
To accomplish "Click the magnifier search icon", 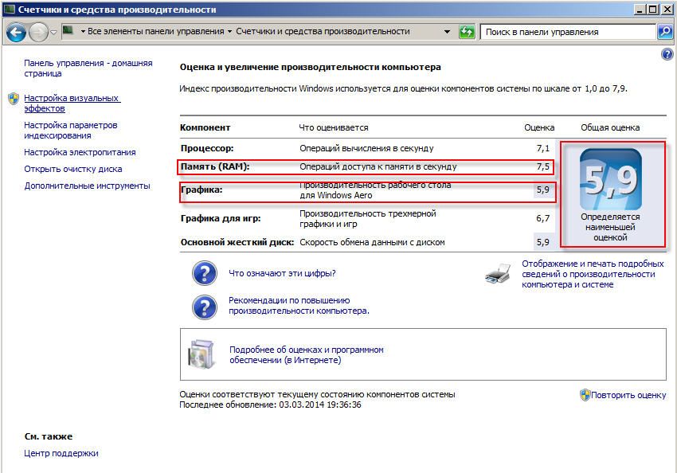I will pos(665,32).
